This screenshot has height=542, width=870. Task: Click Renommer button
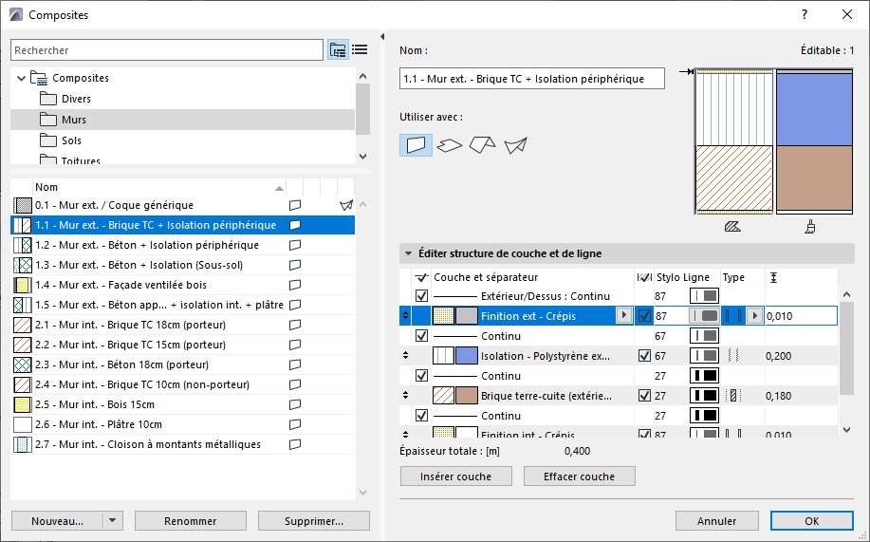[x=191, y=521]
